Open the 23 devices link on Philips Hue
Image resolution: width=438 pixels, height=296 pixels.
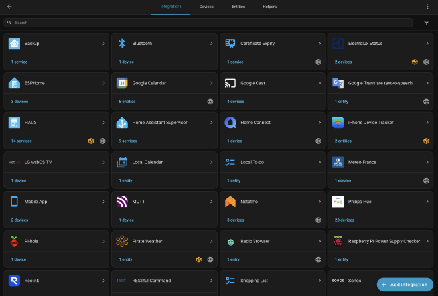point(344,220)
